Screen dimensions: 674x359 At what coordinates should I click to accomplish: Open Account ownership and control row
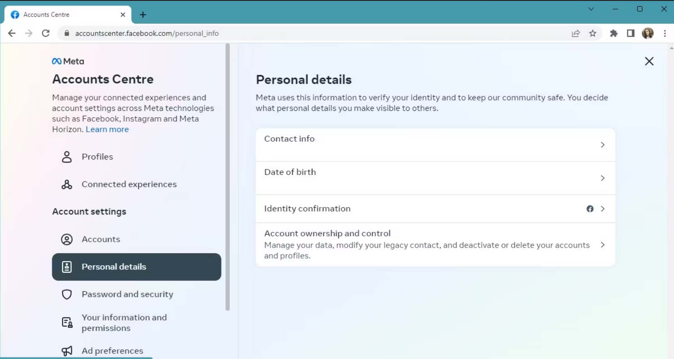point(435,244)
